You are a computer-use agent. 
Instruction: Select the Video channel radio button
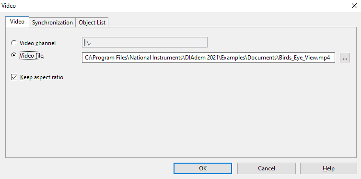coord(14,43)
